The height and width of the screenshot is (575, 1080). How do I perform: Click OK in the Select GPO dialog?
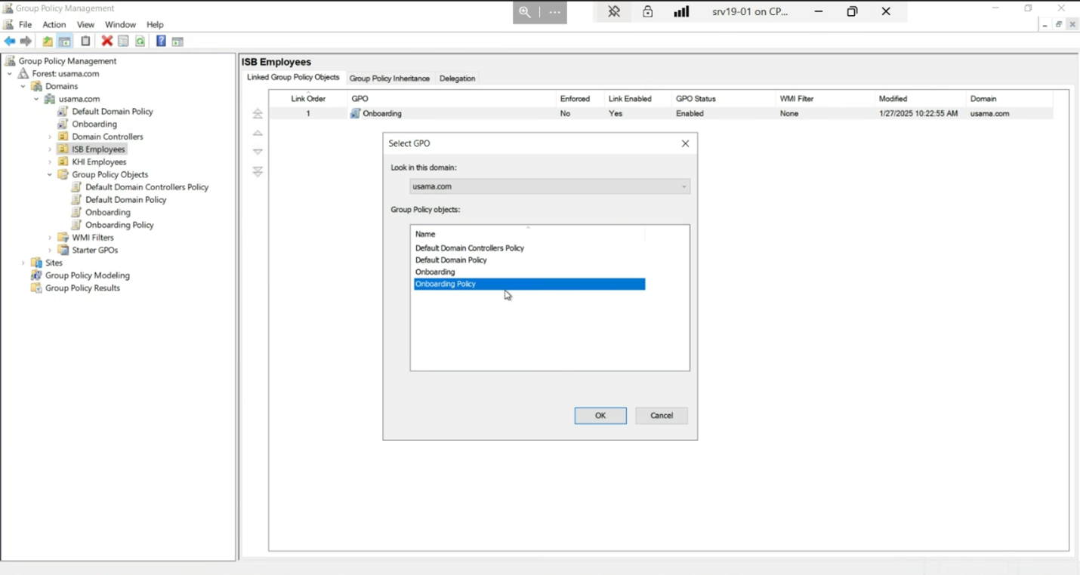point(600,415)
